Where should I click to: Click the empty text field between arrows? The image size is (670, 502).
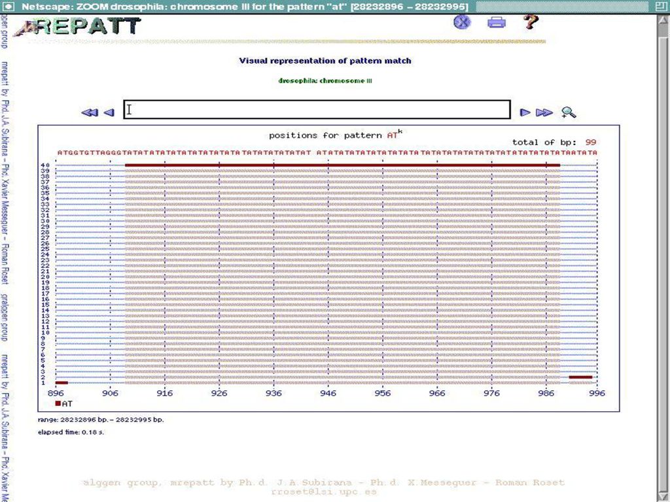(x=317, y=110)
